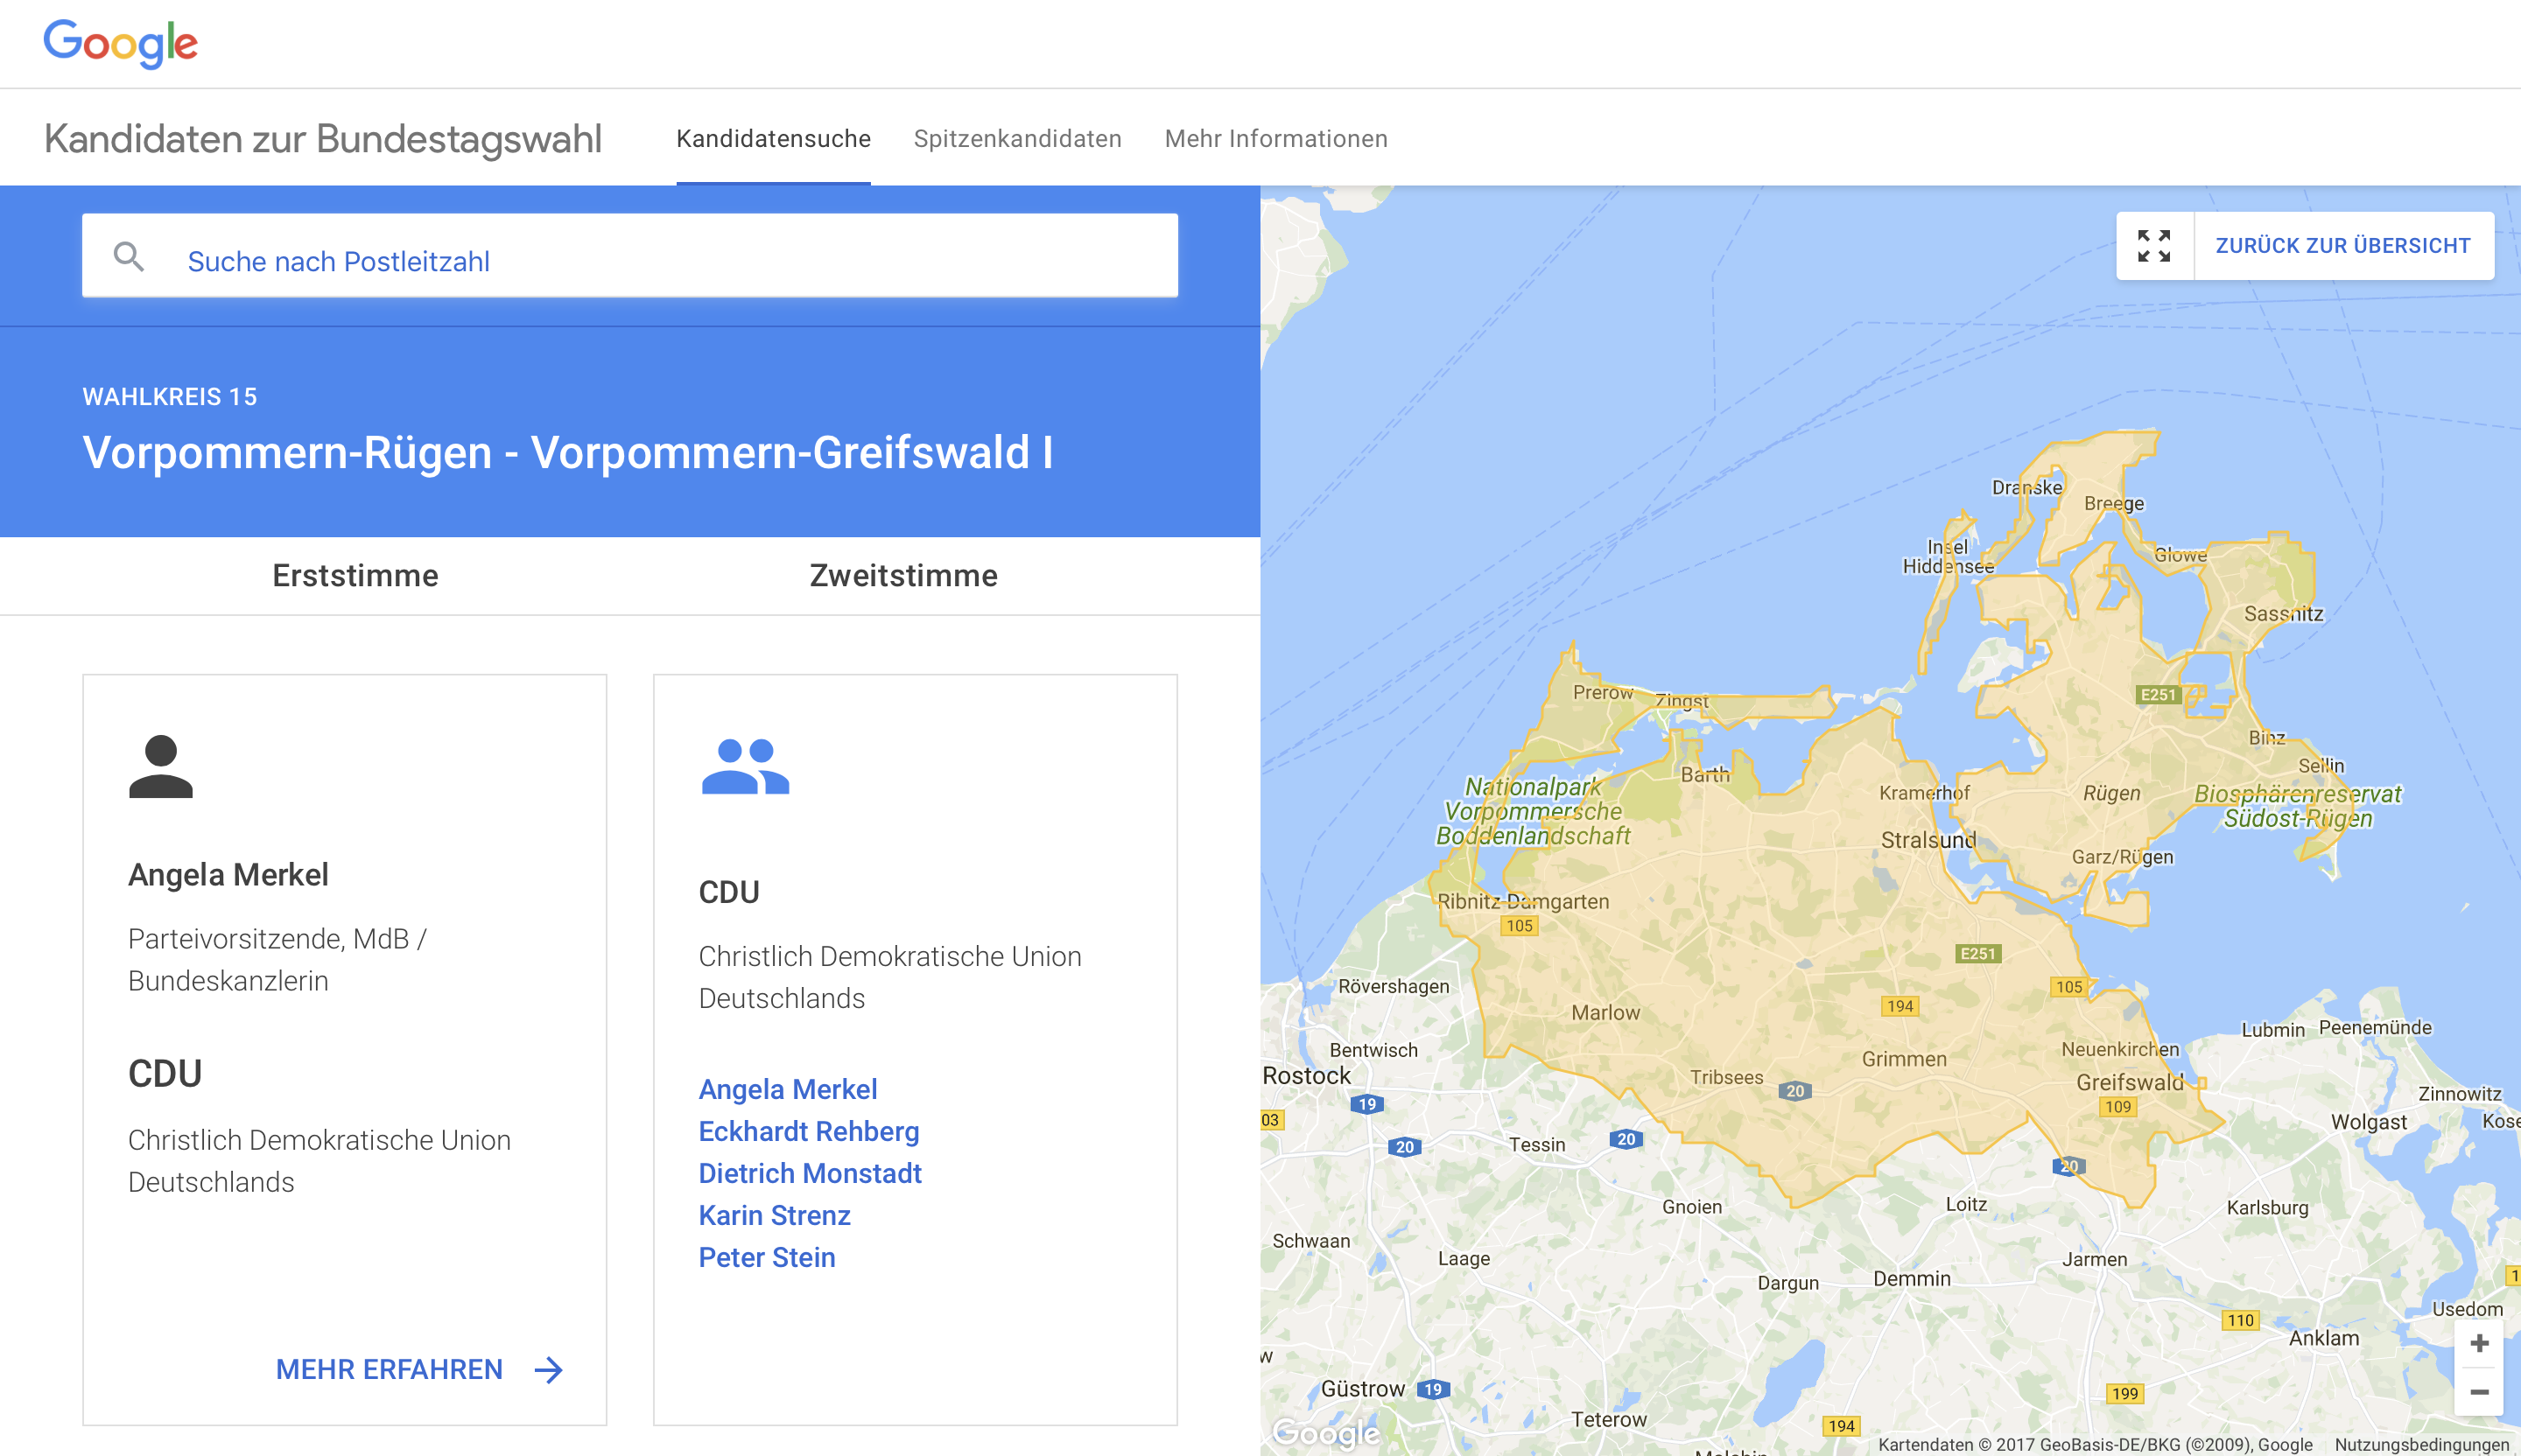Click the Suche nach Postleitzahl field
Screen dimensions: 2521x1456
coord(630,256)
